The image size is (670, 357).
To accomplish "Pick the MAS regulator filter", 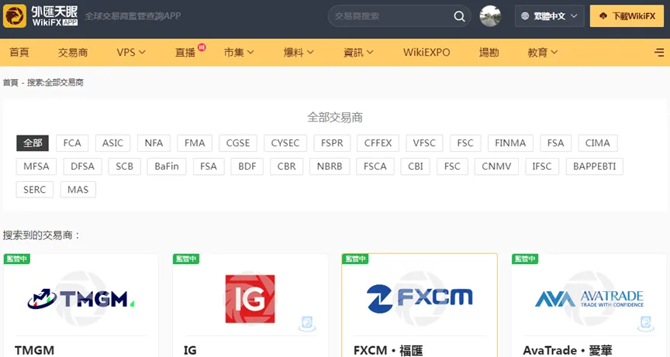I will 78,190.
